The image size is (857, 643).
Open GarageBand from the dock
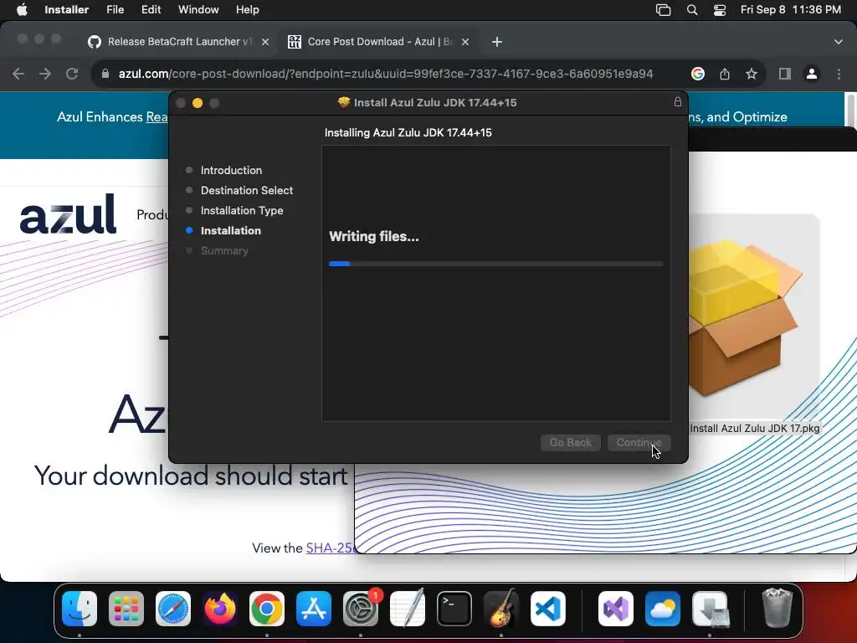click(501, 609)
